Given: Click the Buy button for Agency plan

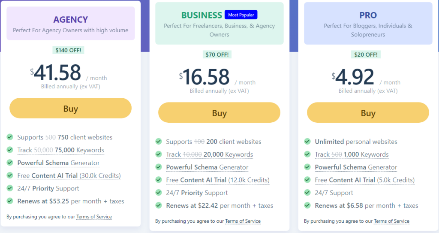Looking at the screenshot, I should [x=70, y=108].
